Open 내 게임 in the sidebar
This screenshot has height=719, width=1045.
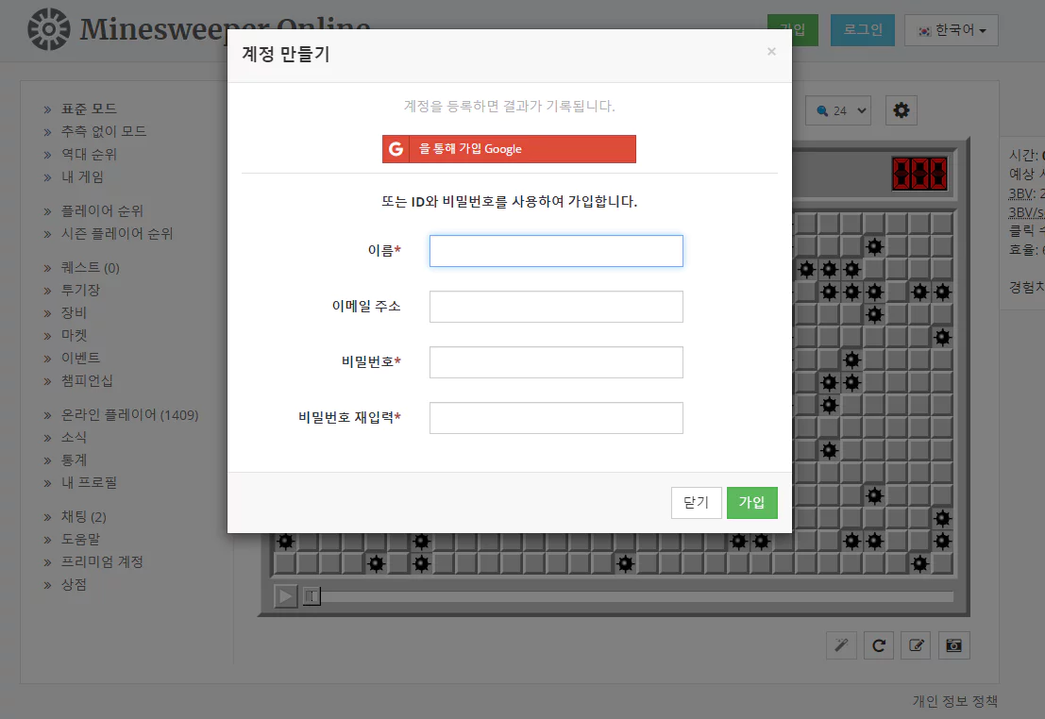[82, 176]
